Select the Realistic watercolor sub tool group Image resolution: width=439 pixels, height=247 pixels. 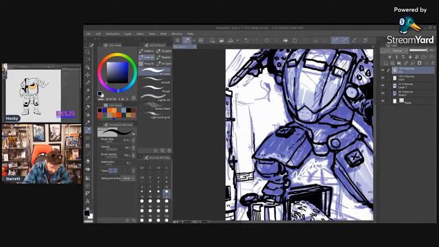tap(163, 57)
